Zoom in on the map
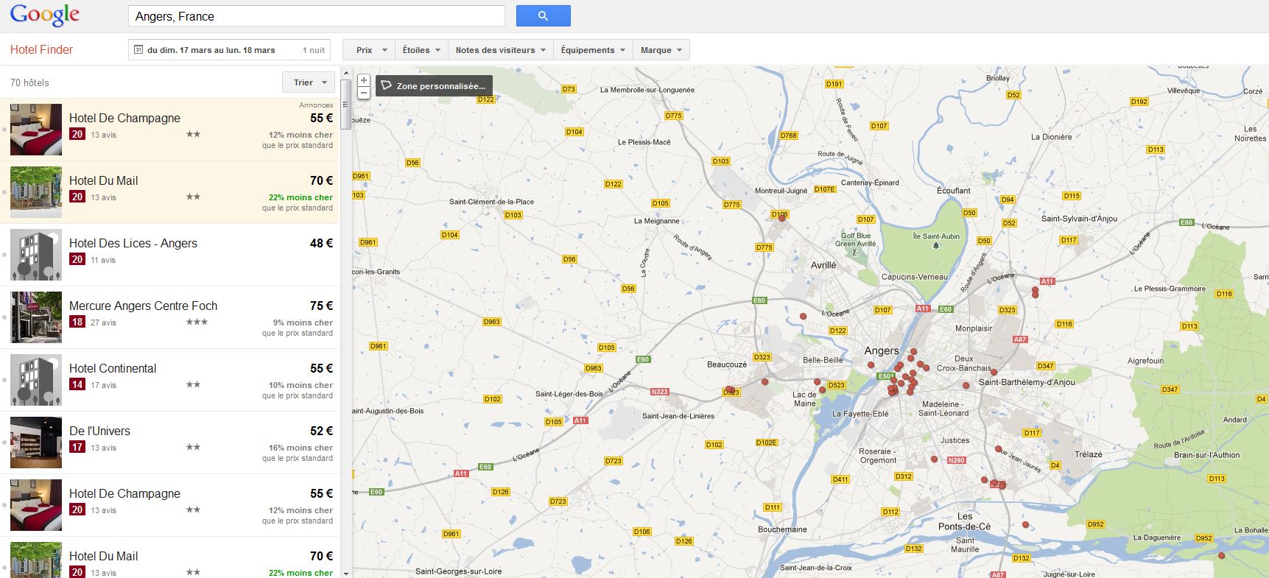This screenshot has height=578, width=1269. tap(364, 80)
